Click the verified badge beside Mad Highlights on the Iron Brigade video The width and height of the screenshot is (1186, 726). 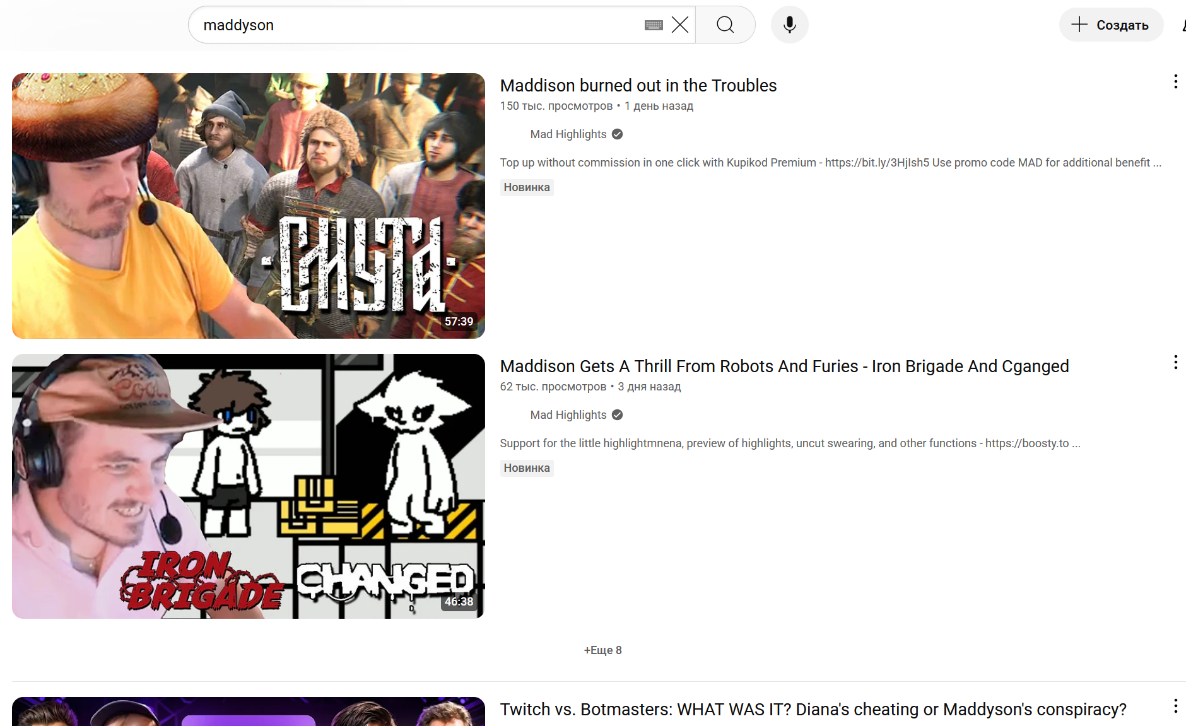point(618,415)
